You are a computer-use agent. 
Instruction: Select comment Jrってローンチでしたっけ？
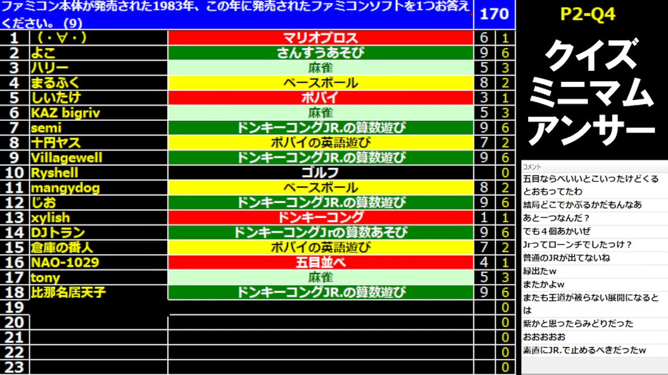(578, 244)
